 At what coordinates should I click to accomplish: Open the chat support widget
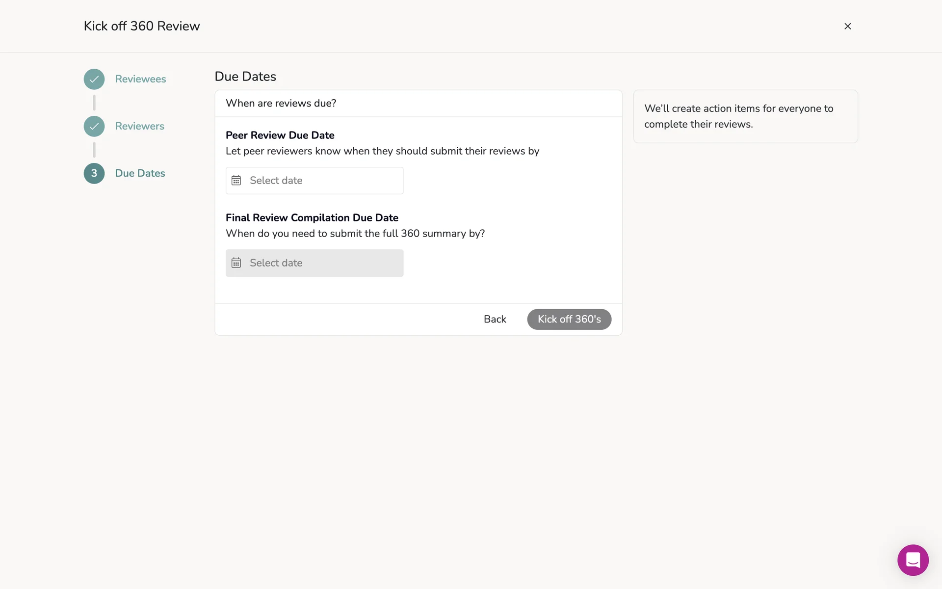coord(913,560)
